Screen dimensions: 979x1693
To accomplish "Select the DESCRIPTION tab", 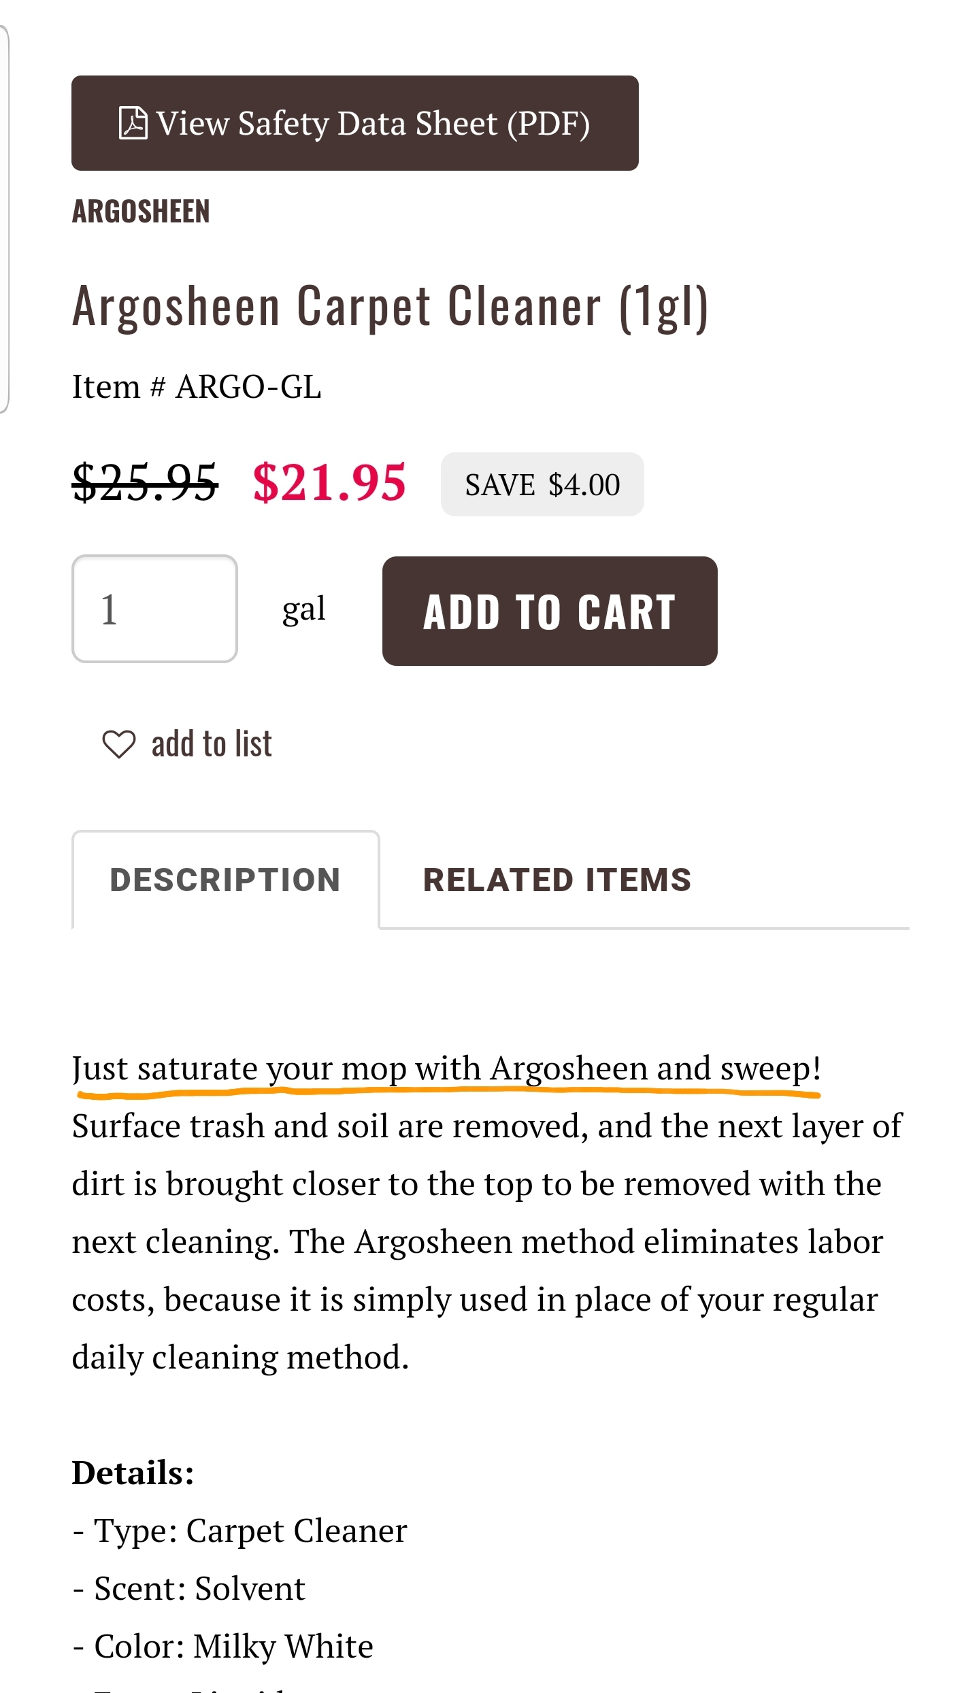I will (225, 879).
